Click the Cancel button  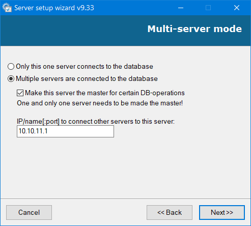(x=29, y=212)
